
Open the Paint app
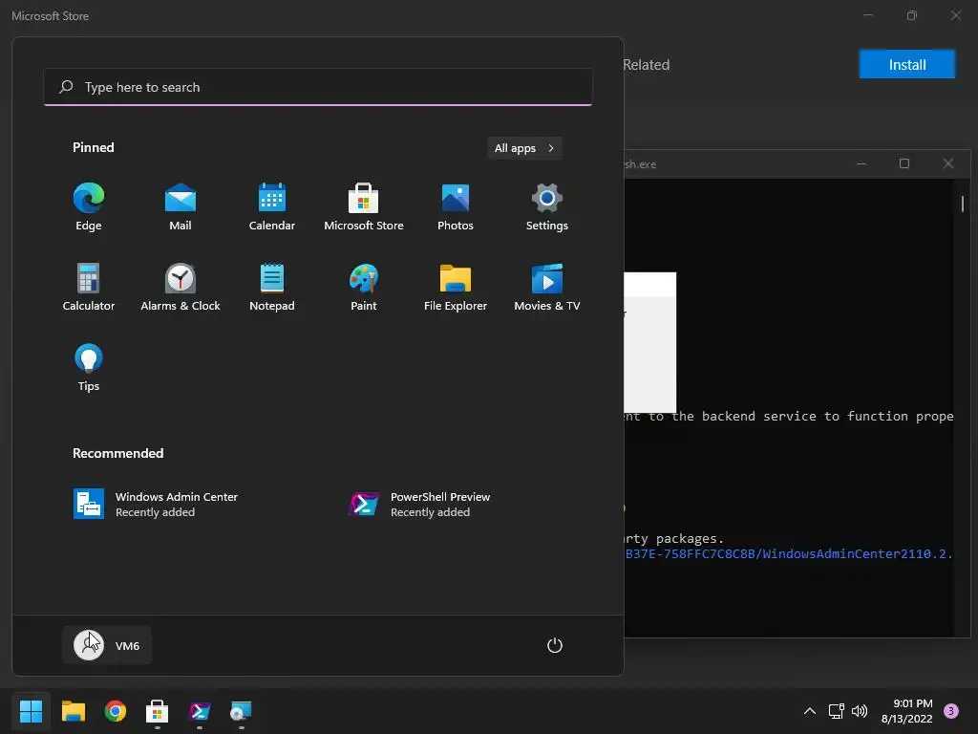tap(364, 287)
